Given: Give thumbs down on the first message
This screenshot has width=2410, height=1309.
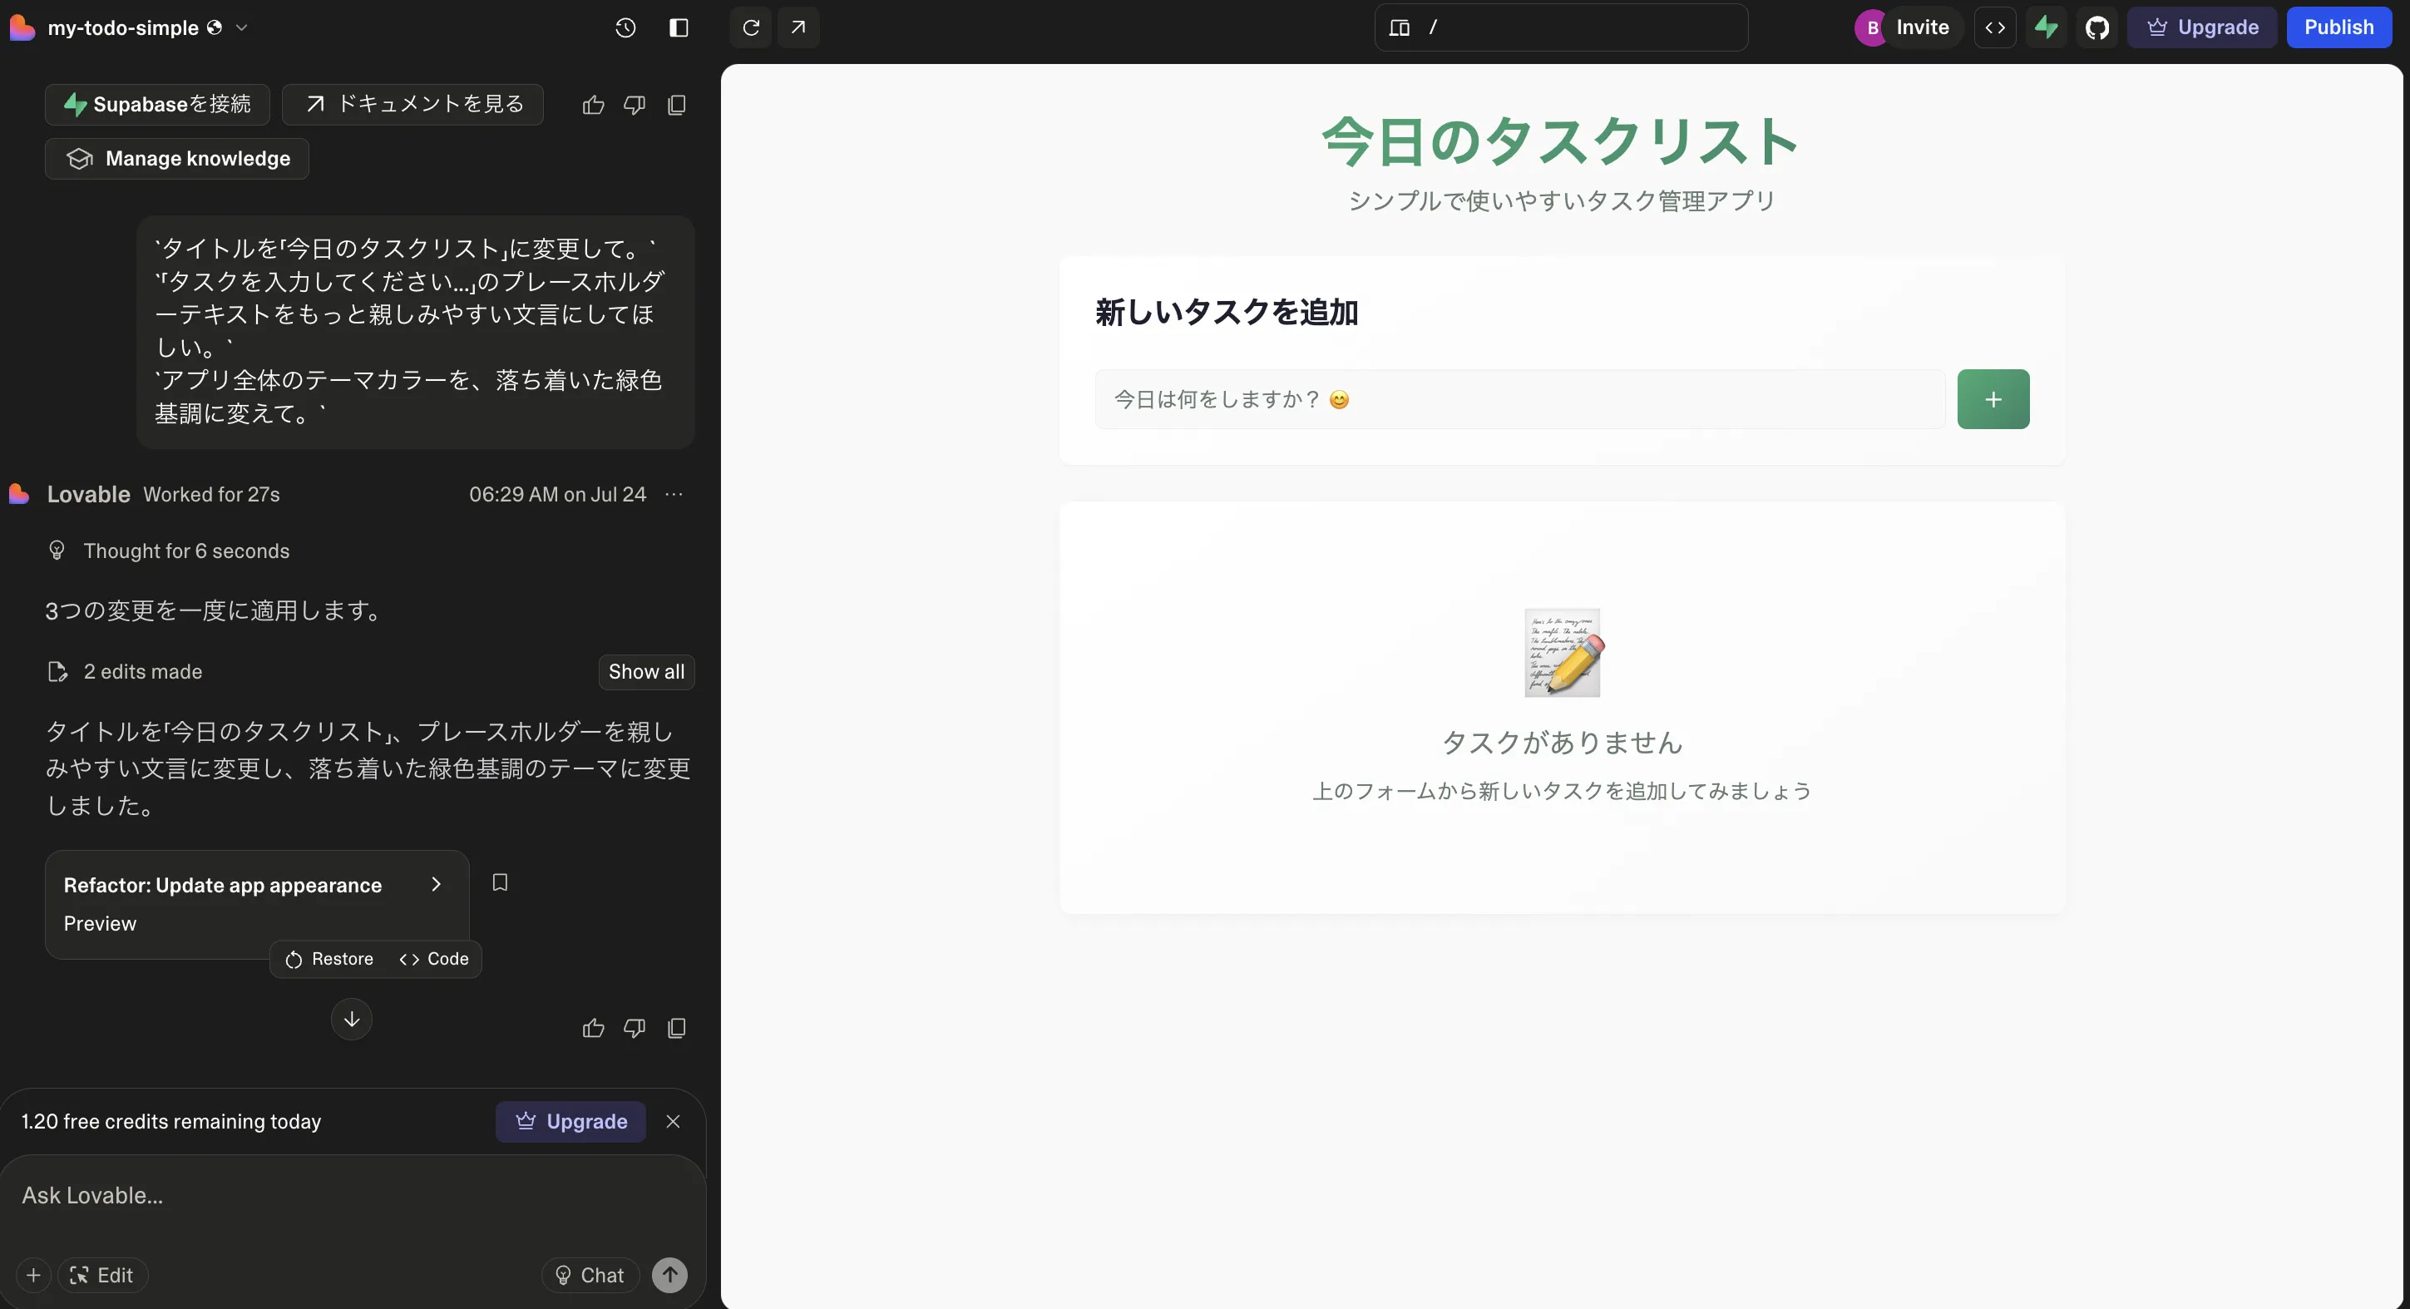Looking at the screenshot, I should pos(635,105).
